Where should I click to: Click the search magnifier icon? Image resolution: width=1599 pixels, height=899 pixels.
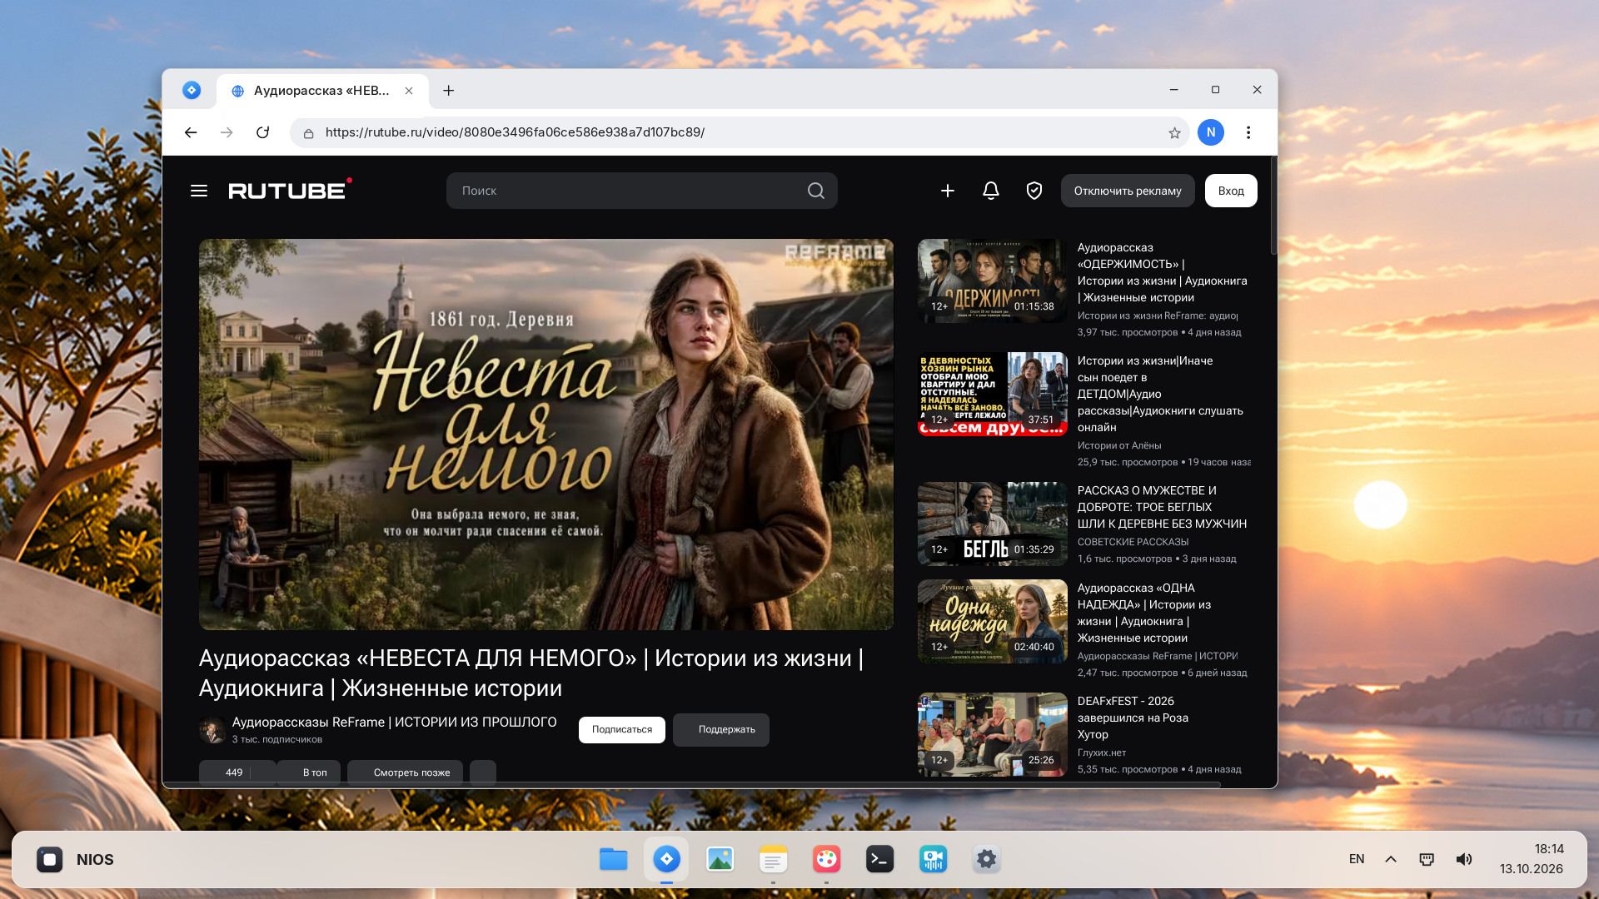pos(816,191)
